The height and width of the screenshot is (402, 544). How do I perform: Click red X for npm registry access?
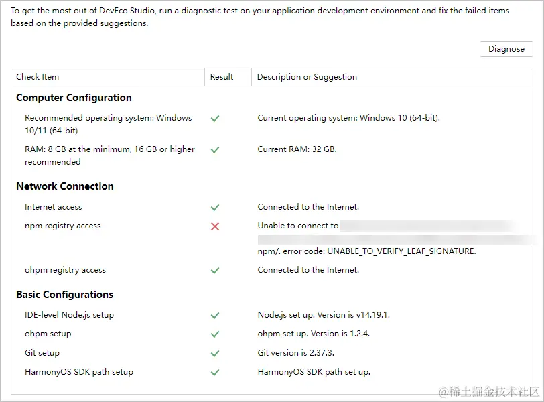[x=215, y=226]
